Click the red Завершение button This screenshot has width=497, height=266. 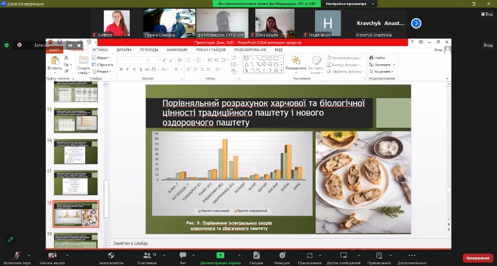pos(478,258)
